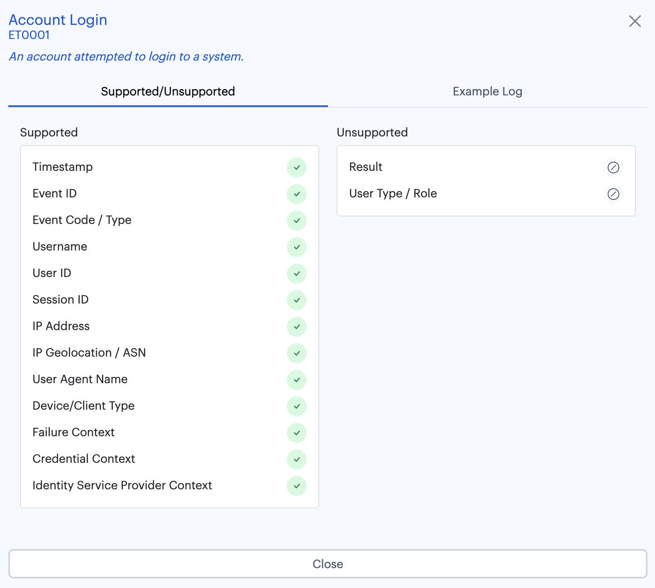Click the check icon beside Identity Service Provider Context

click(297, 486)
